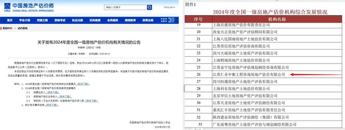This screenshot has height=130, width=345.
Task: Open the 学会介绍 menu
Action: 24,20
